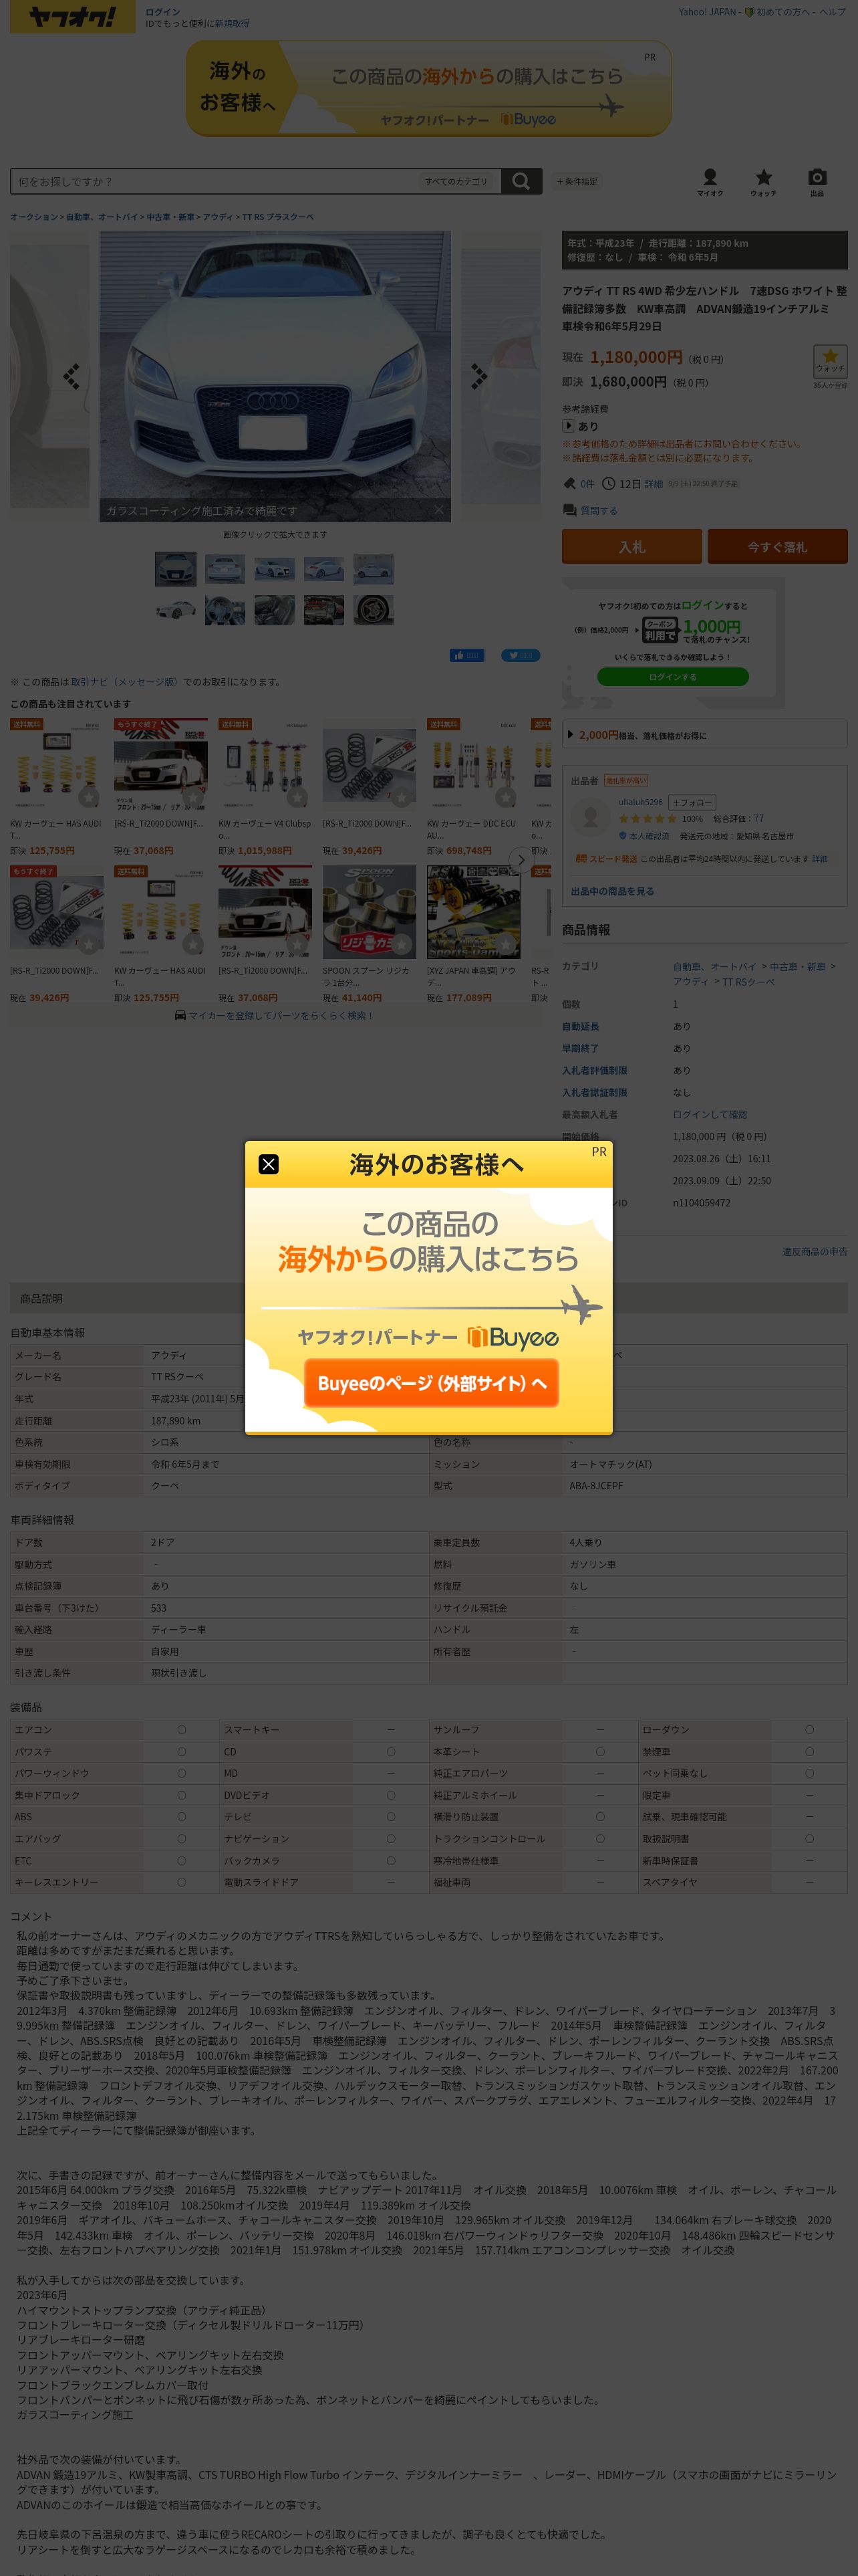Follow the seller with +フォロー
Image resolution: width=858 pixels, height=2576 pixels.
(x=691, y=802)
